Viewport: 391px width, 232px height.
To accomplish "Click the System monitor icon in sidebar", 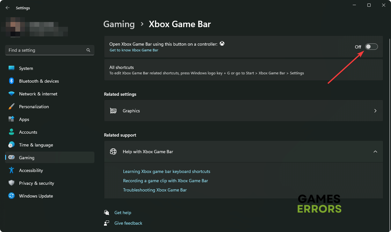I will coord(11,68).
